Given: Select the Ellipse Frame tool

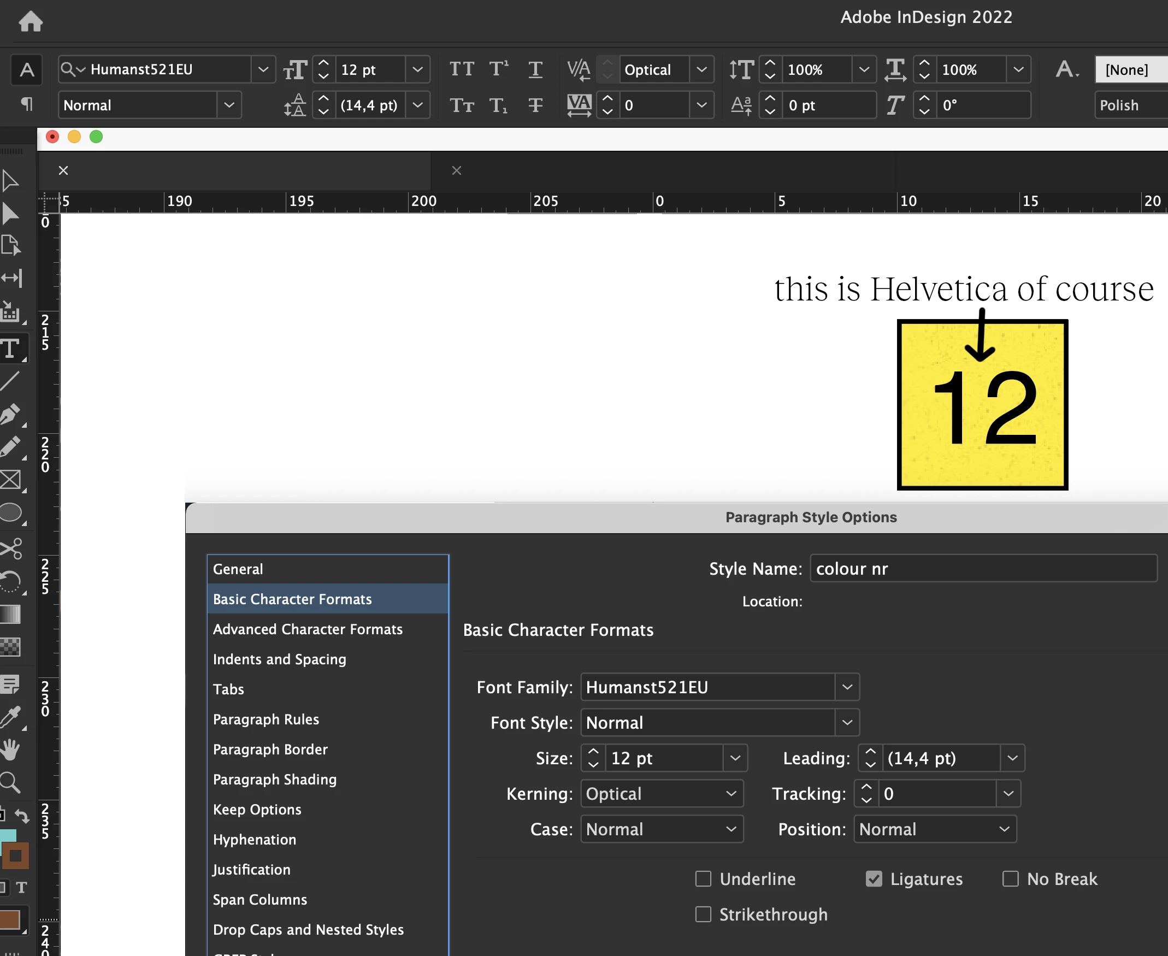Looking at the screenshot, I should [x=10, y=512].
